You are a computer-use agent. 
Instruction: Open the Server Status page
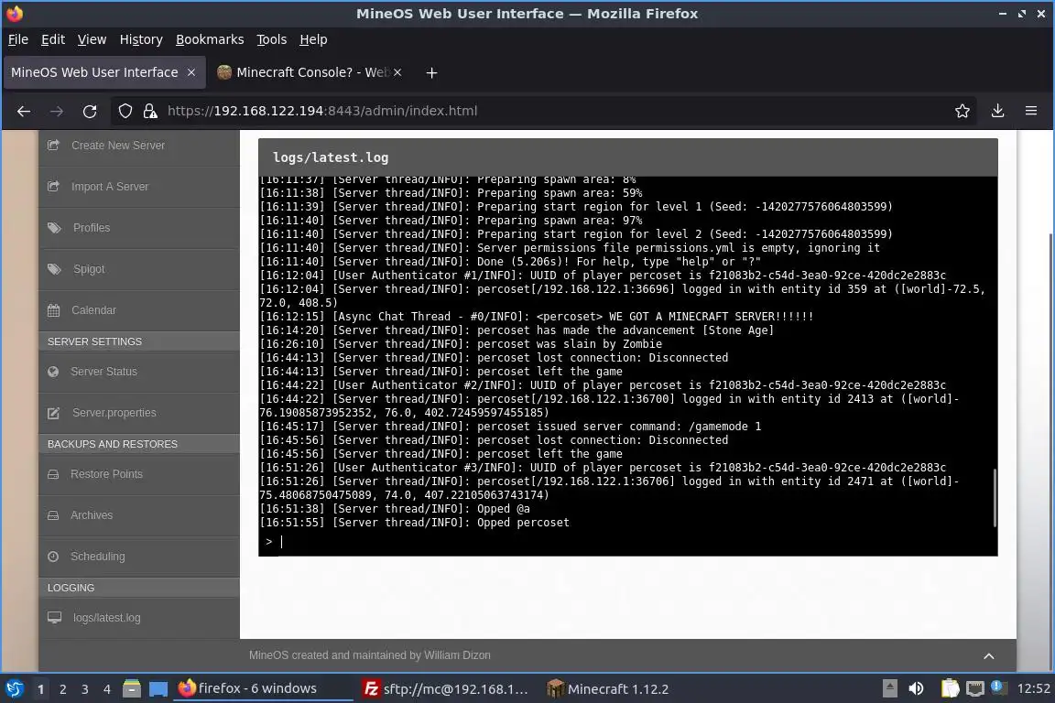pos(139,372)
